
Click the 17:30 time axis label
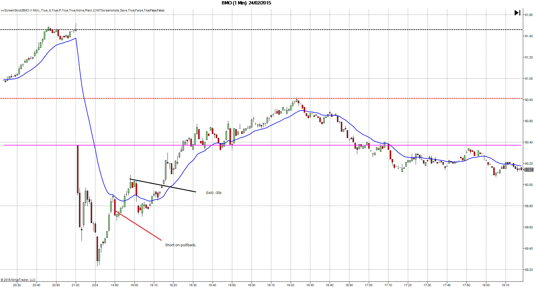427,285
